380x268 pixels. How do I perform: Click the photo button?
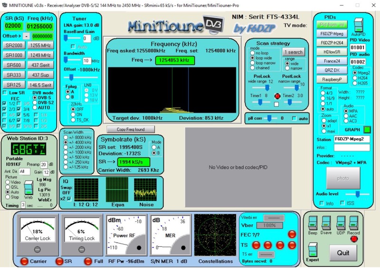coord(343,178)
